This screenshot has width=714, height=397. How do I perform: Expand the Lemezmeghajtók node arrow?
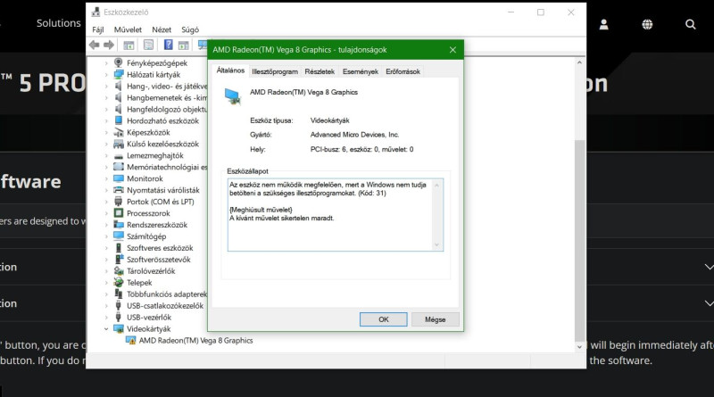tap(106, 155)
